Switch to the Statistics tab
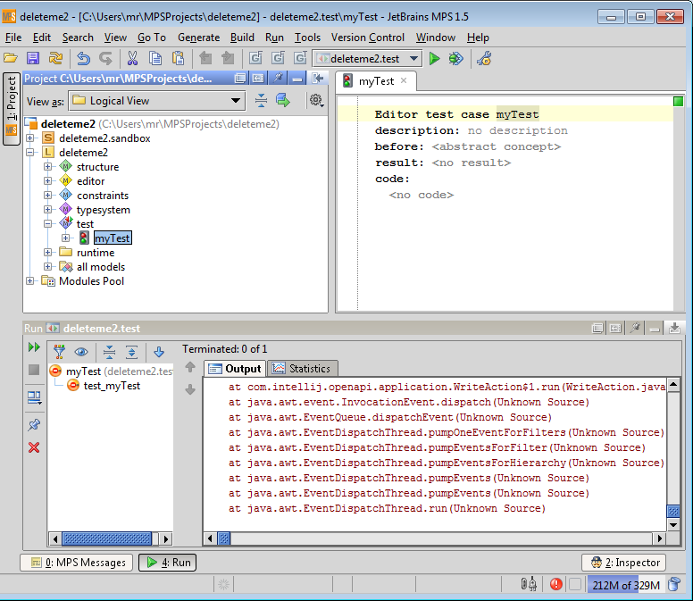 [302, 368]
